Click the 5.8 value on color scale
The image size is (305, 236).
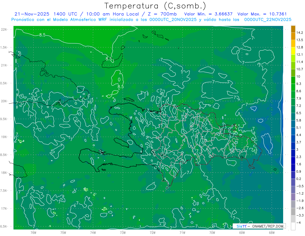299,120
